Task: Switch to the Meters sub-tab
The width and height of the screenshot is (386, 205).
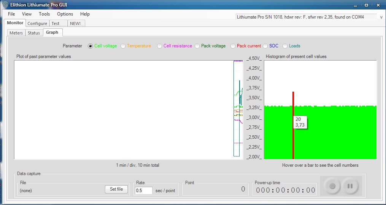Action: point(16,33)
